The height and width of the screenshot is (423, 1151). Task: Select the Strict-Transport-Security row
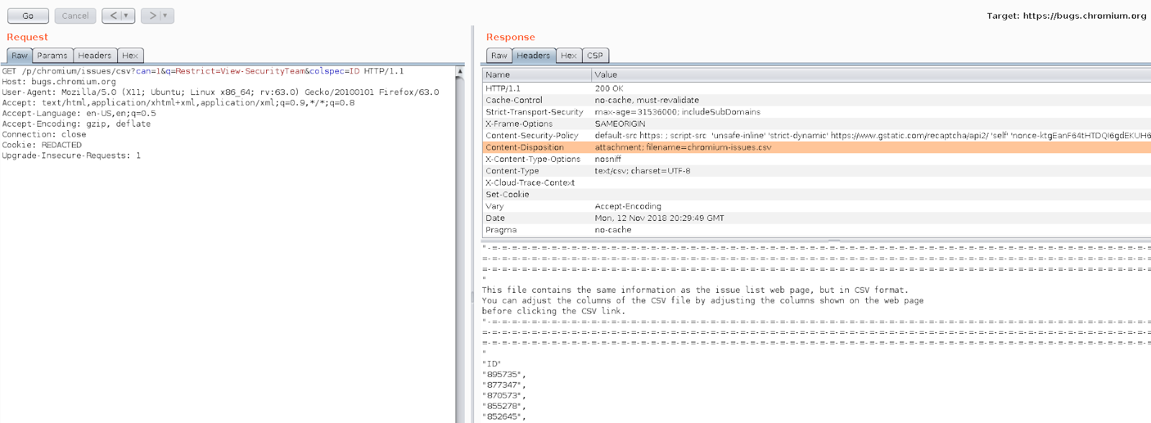[x=816, y=112]
